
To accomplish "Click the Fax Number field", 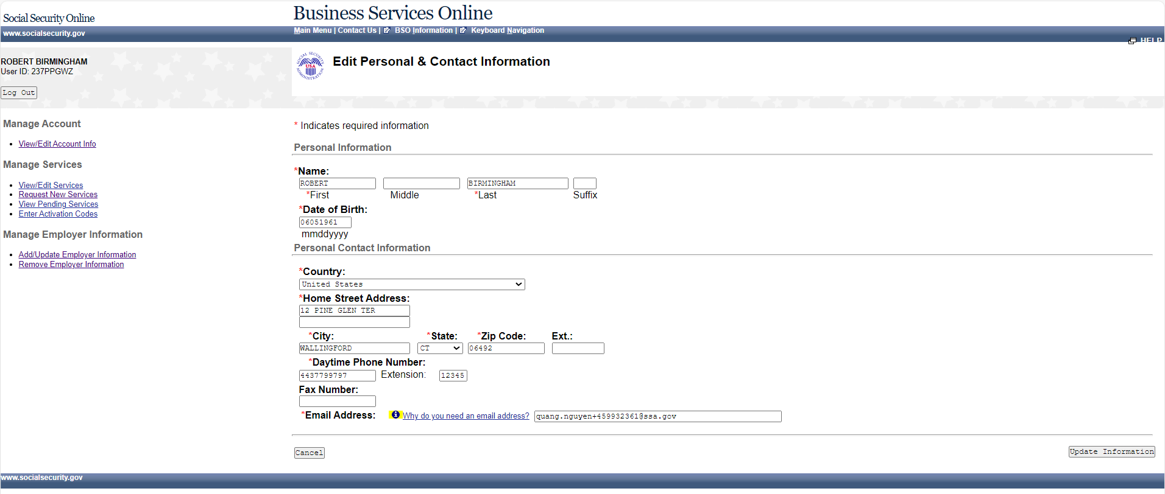I will [x=337, y=401].
